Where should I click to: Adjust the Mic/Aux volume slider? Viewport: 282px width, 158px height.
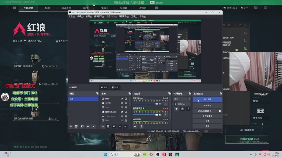pyautogui.click(x=146, y=104)
